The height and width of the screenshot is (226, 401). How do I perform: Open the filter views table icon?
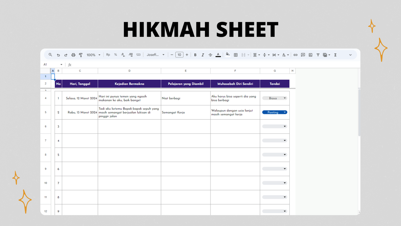(x=325, y=55)
